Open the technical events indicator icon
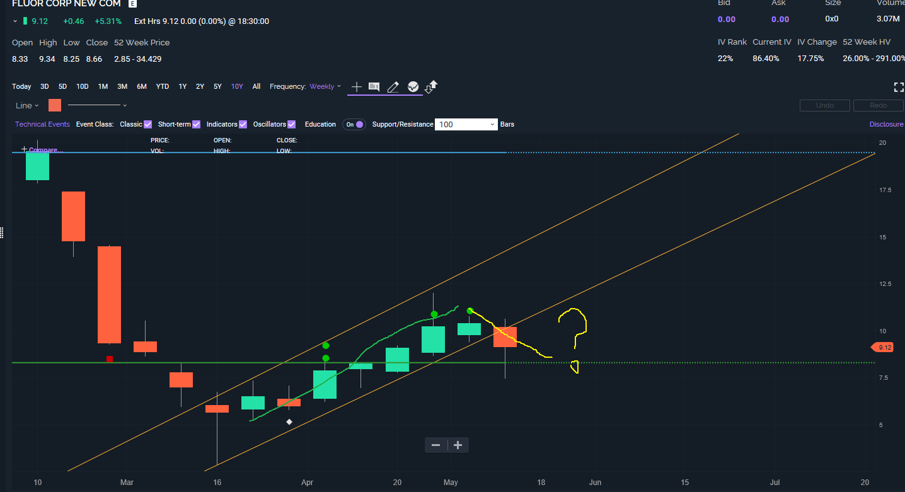The width and height of the screenshot is (905, 492). [413, 87]
